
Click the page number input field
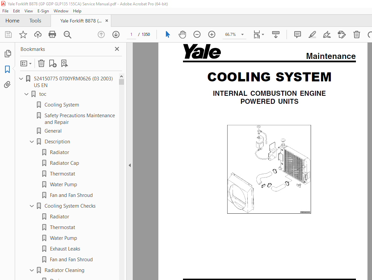pos(131,34)
